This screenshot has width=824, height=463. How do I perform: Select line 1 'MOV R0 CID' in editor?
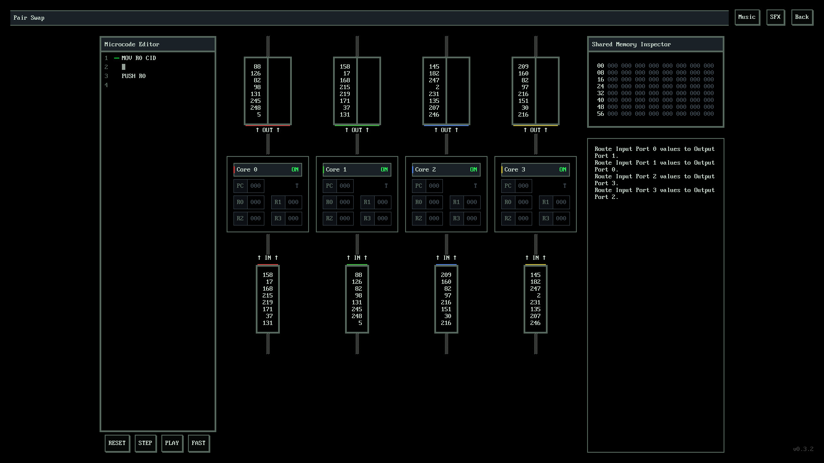click(x=138, y=58)
